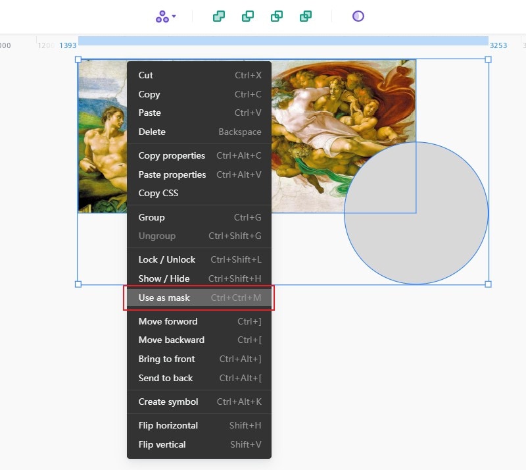Choose Copy from the context menu
This screenshot has height=470, width=526.
(x=199, y=94)
